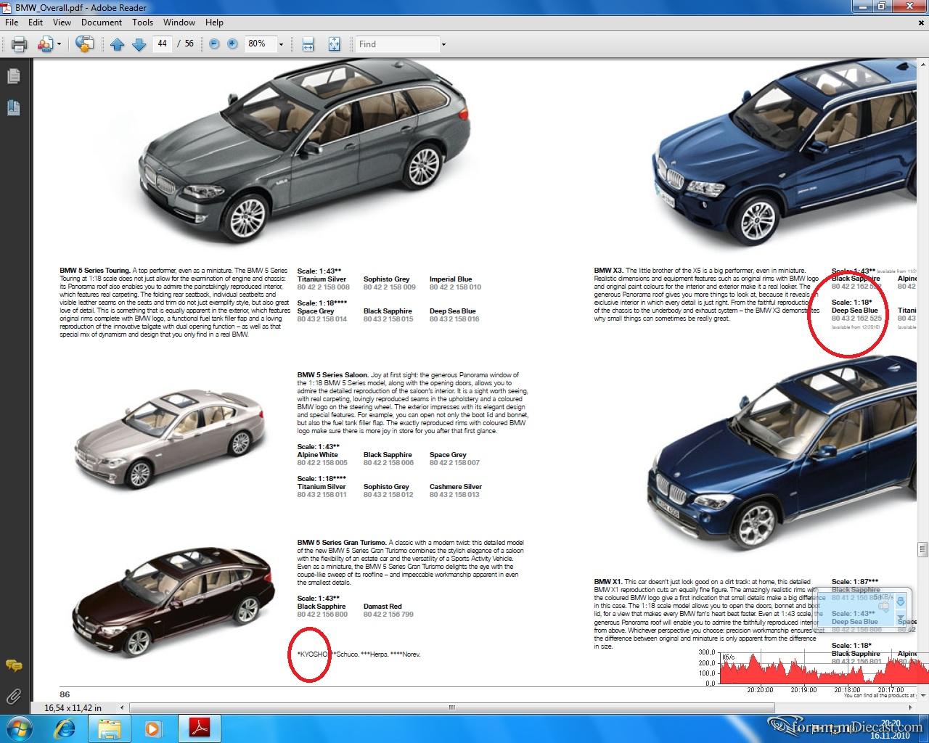
Task: Click the vertical scrollbar thumb
Action: [x=922, y=551]
